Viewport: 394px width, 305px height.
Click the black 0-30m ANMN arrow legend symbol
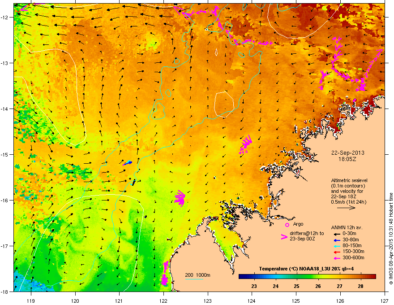coord(337,234)
